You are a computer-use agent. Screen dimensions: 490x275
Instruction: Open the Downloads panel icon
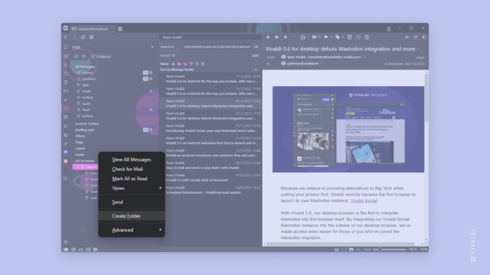coord(66,65)
